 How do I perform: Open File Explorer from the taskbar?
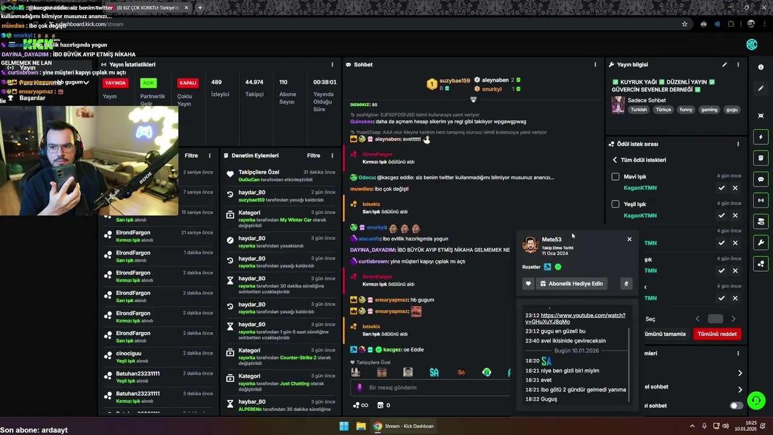pos(361,426)
